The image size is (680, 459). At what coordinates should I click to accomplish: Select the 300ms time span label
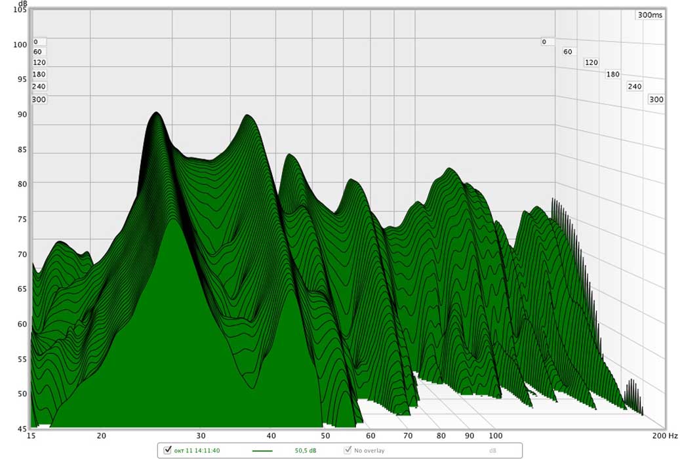pyautogui.click(x=649, y=14)
